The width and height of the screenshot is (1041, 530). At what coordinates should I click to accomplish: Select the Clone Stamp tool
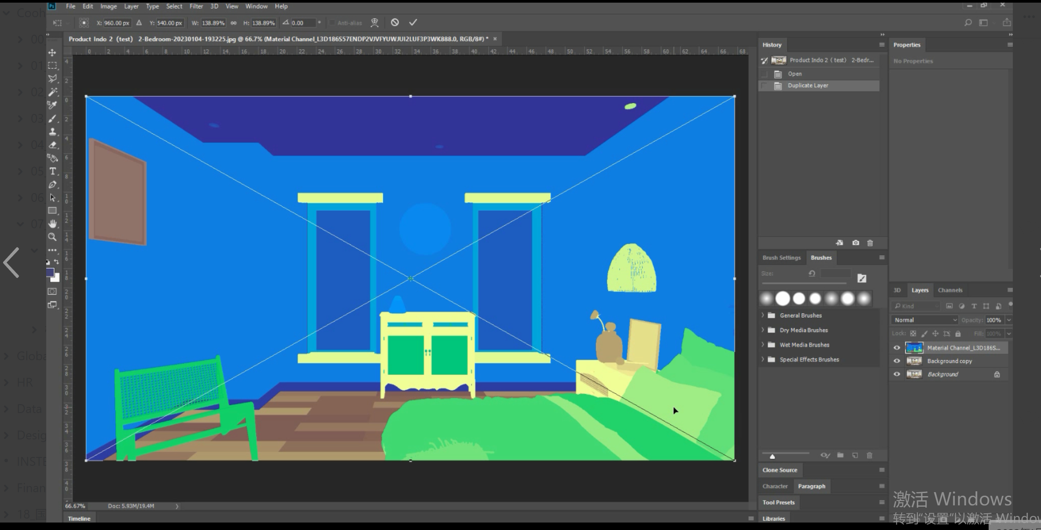pos(53,132)
